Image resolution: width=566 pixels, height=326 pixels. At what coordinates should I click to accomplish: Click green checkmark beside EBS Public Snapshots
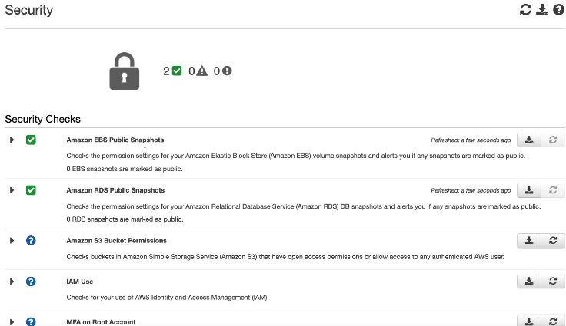pos(31,140)
